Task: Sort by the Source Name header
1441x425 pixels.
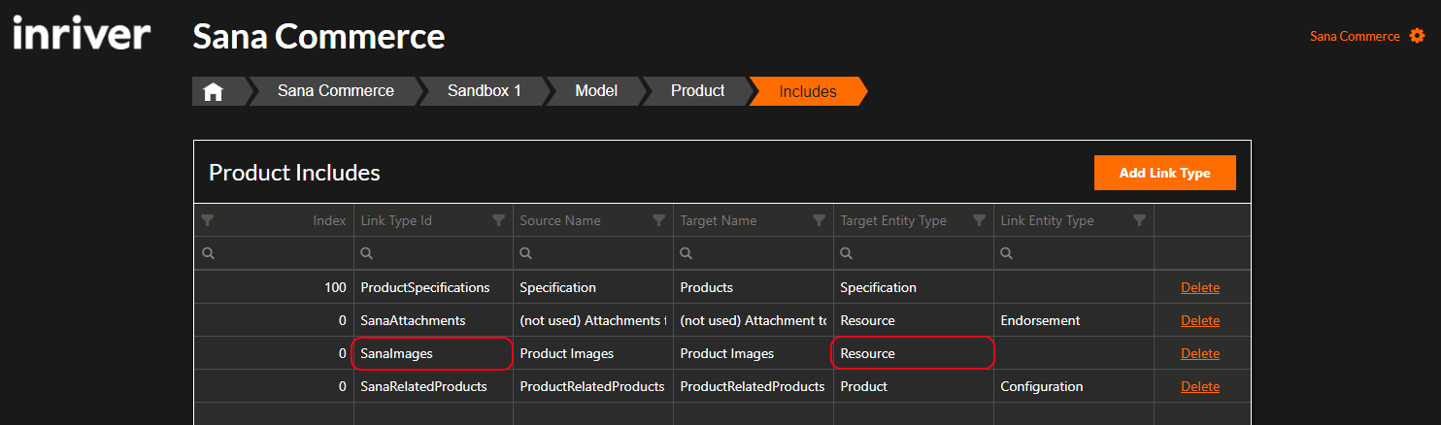Action: coord(560,220)
